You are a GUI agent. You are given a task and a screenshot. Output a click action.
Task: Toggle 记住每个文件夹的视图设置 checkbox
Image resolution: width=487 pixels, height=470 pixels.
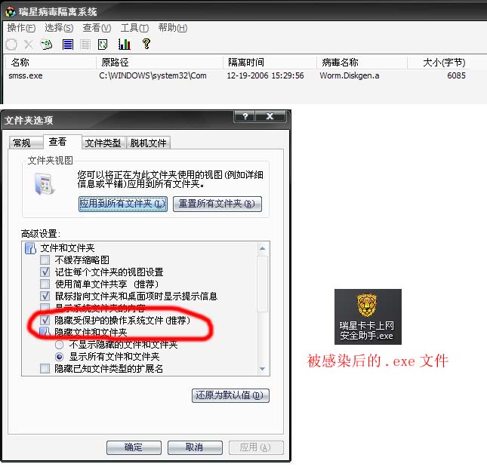45,272
